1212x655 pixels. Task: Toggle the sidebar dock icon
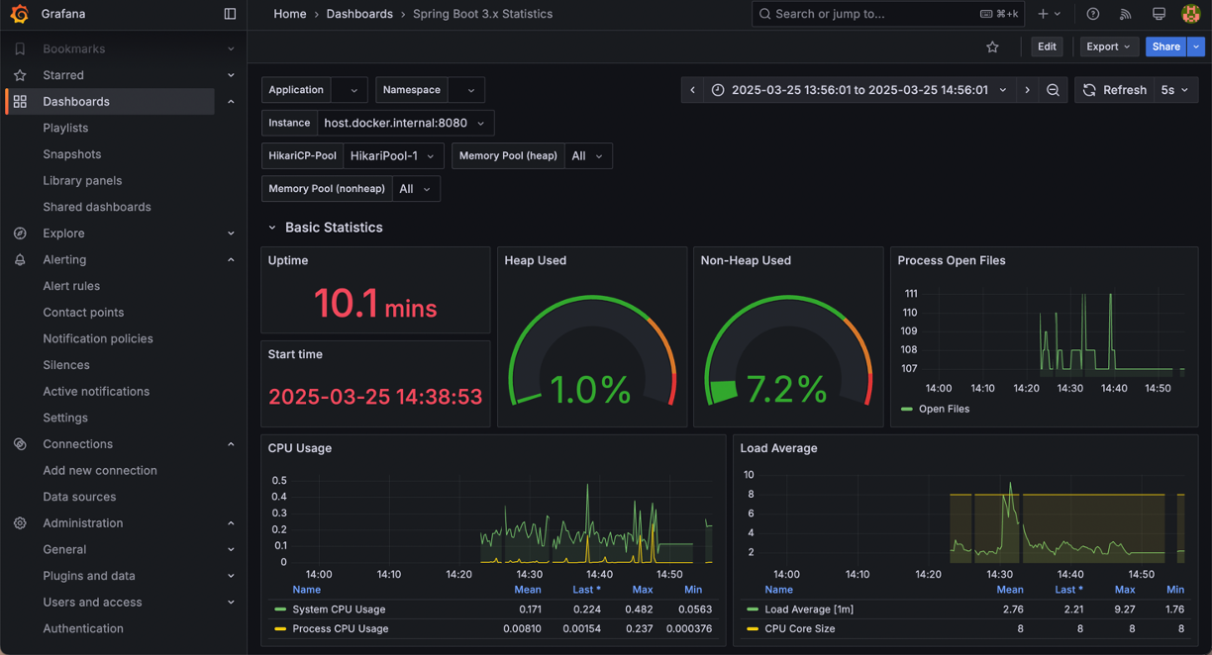pyautogui.click(x=230, y=14)
